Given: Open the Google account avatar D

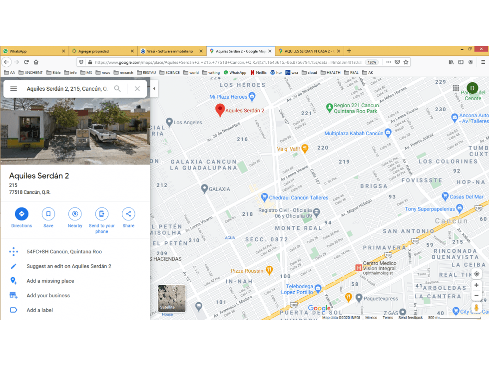Looking at the screenshot, I should (x=472, y=88).
